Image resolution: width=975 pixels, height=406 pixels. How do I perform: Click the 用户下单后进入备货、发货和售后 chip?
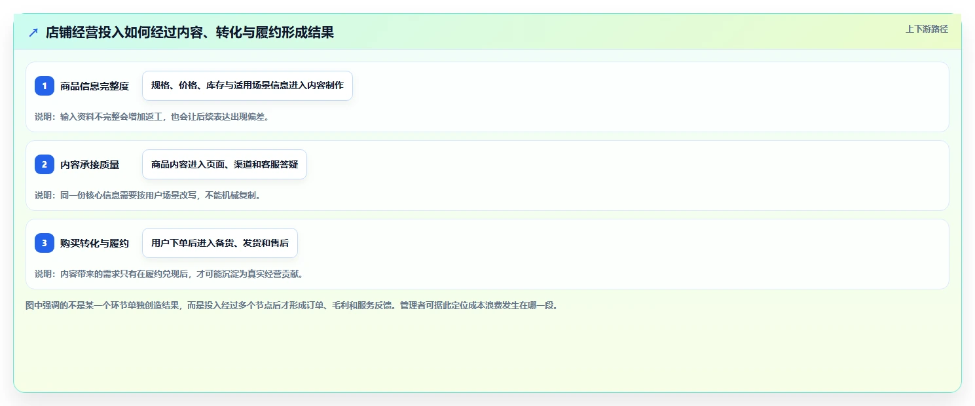click(x=220, y=243)
